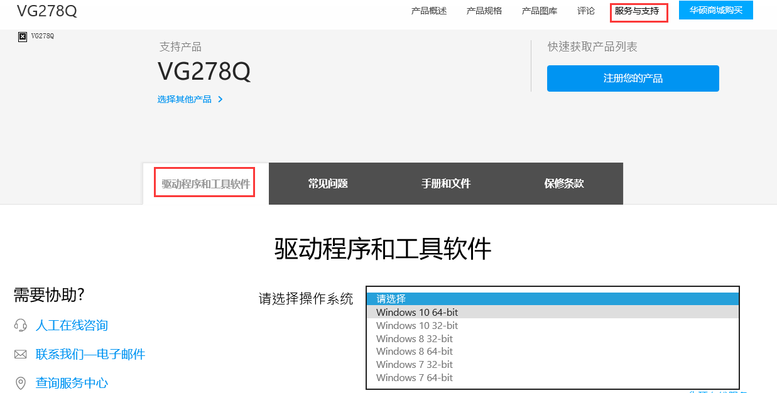Screen dimensions: 777x393
Task: Open the 产品概述 navigation item
Action: click(x=429, y=11)
